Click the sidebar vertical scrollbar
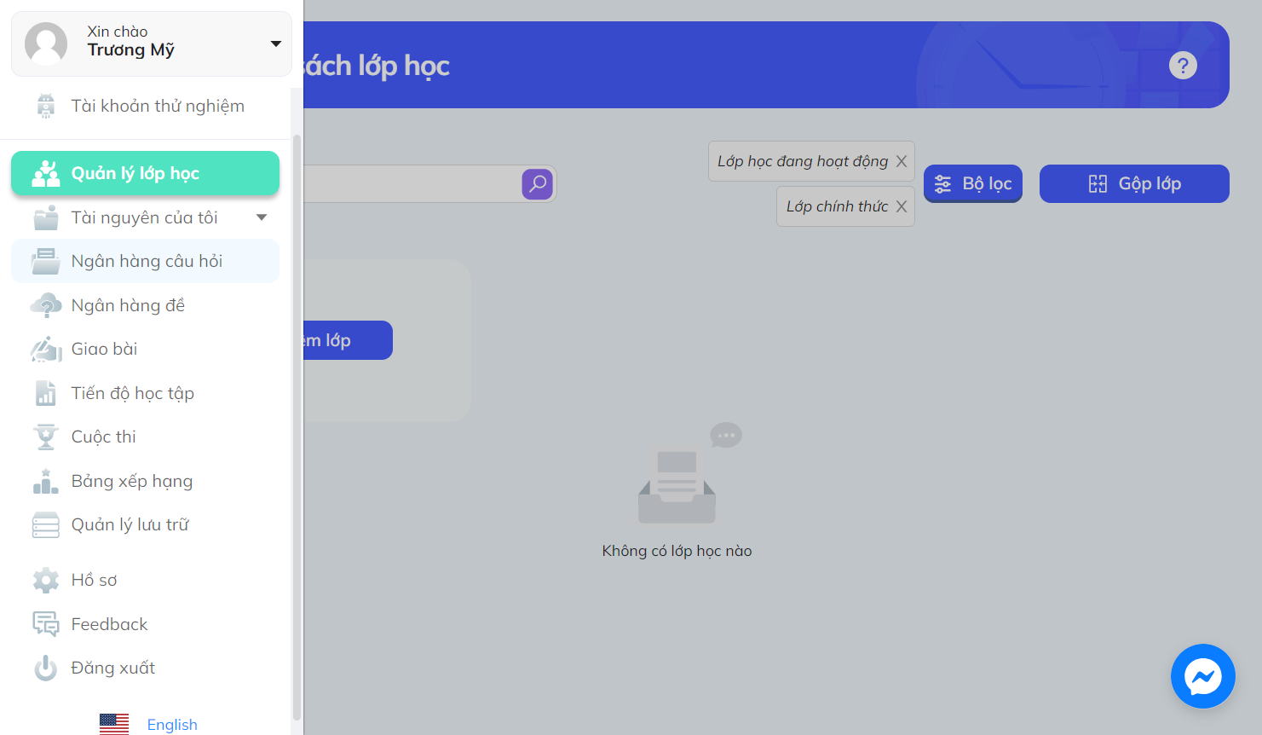 (x=297, y=426)
